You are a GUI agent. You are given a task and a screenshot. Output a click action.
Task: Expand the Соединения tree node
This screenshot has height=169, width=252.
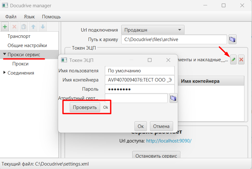tap(4, 73)
